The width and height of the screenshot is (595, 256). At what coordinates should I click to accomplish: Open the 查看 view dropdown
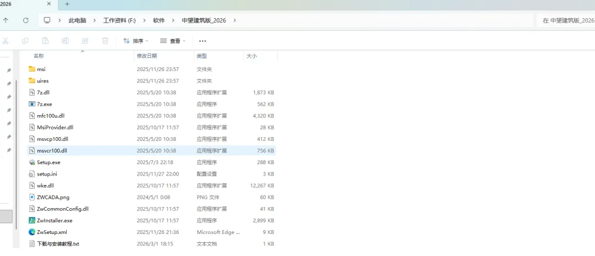[172, 41]
